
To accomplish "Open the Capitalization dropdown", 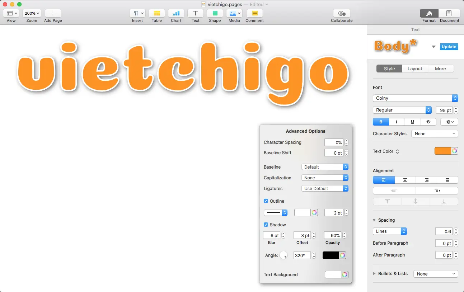I will point(325,178).
